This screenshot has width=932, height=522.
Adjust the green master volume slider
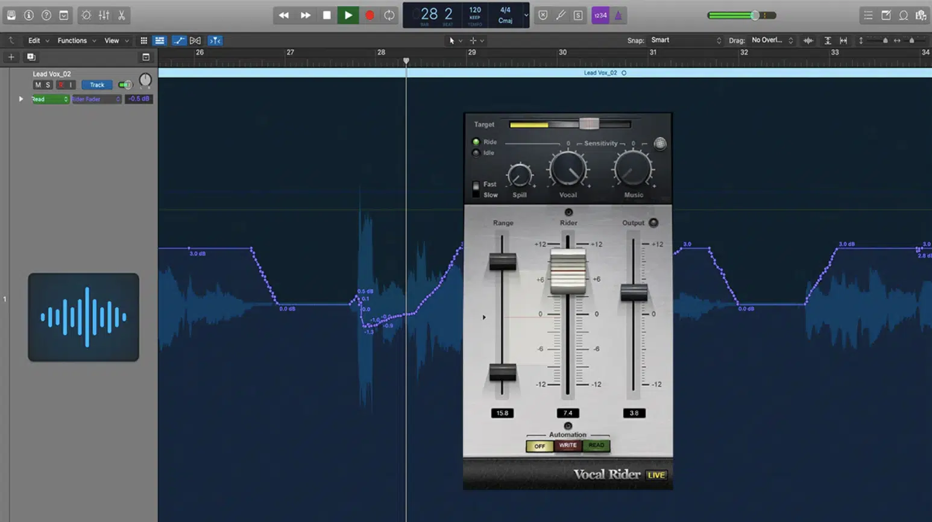click(742, 16)
